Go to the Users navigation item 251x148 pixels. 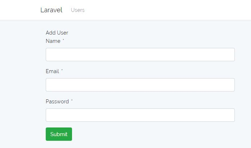click(78, 10)
